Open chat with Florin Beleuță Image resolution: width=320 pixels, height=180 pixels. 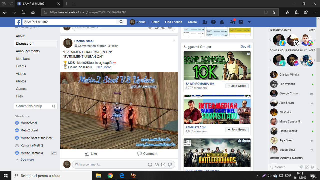tap(292, 131)
